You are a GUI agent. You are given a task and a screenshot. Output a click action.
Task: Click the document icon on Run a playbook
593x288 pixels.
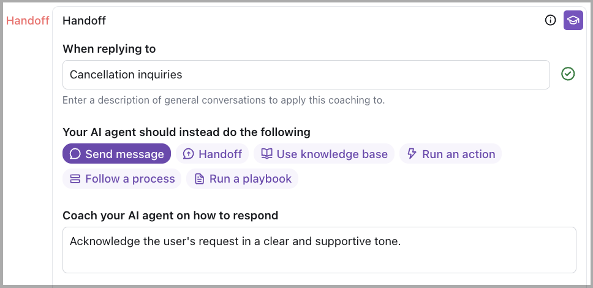[199, 179]
